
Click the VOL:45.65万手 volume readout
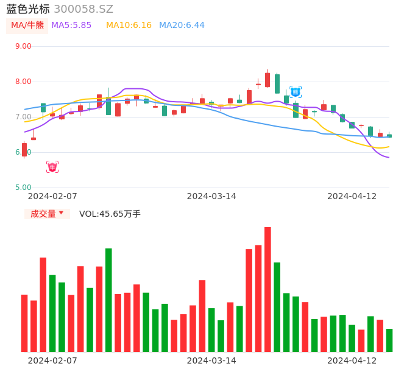click(110, 214)
